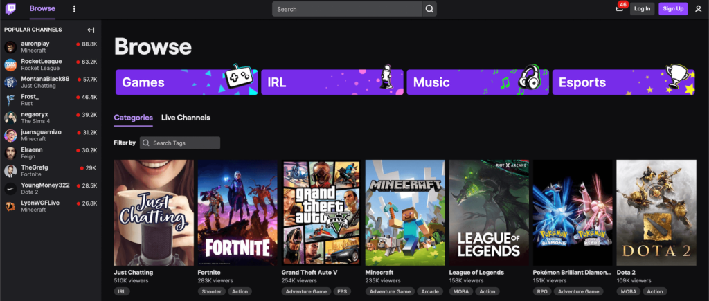Open the Grand Theft Auto V cover art
Screen dimensions: 709x301
[x=321, y=212]
